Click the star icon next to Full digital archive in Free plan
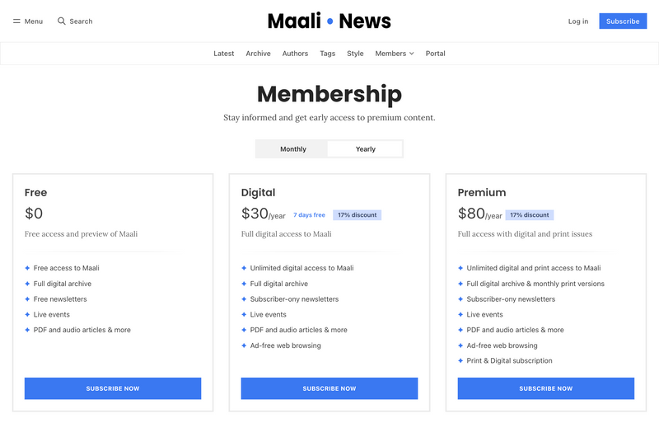Viewport: 659px width, 423px height. tap(27, 284)
